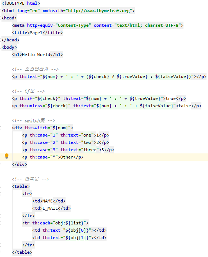Viewport: 208px width, 257px height.
Task: Click the 조건연산자 comment line
Action: [x=35, y=69]
